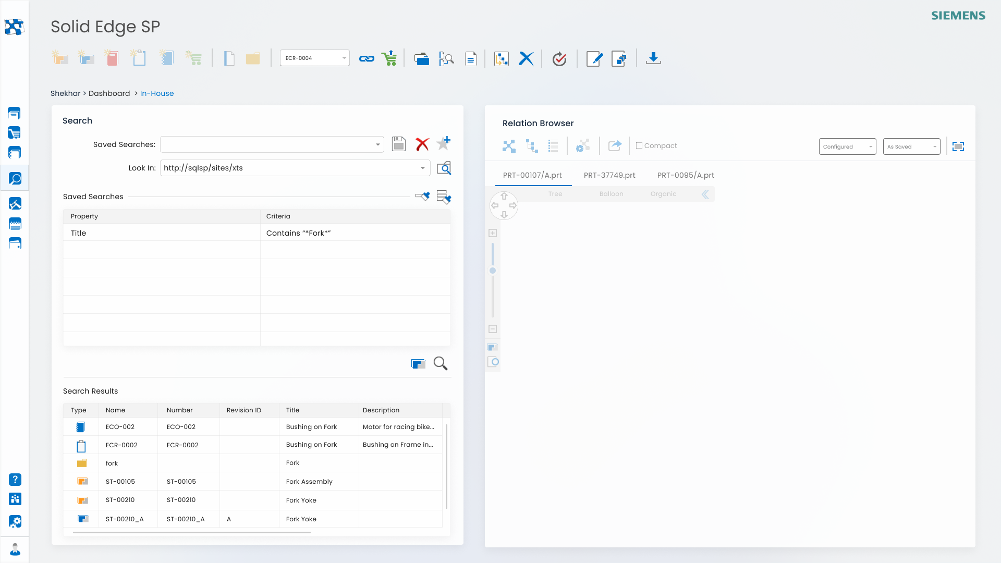The image size is (1001, 563).
Task: Click the new clipboard icon in toolbar
Action: pyautogui.click(x=138, y=58)
